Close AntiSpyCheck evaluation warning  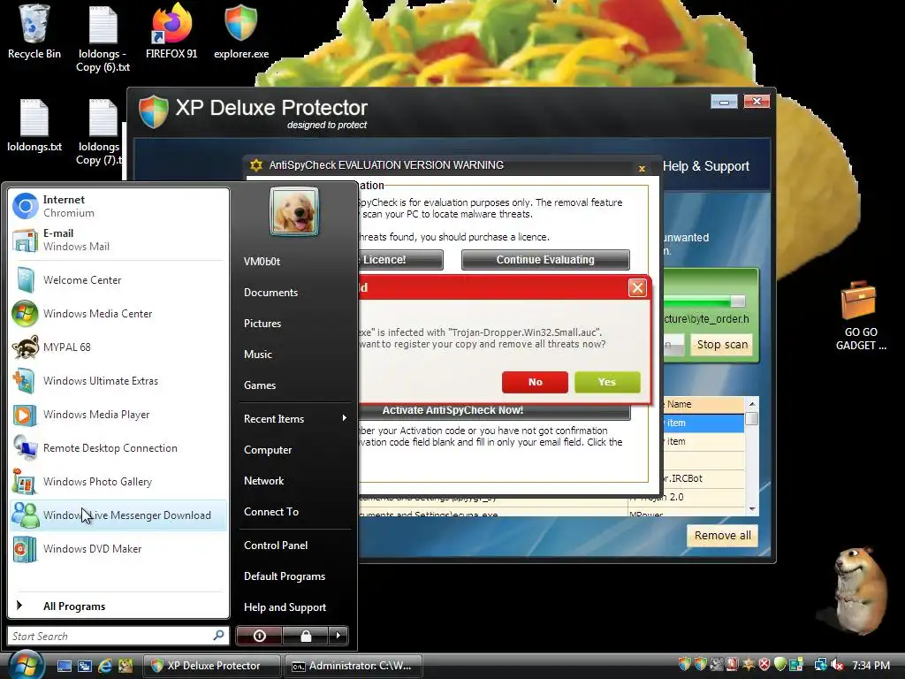click(642, 169)
